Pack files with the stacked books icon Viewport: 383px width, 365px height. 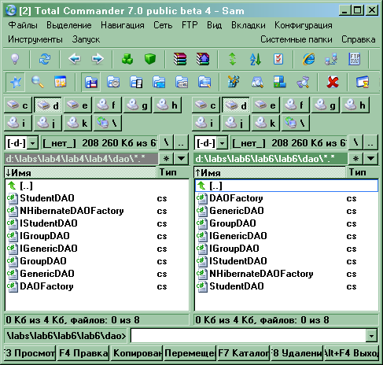point(180,59)
